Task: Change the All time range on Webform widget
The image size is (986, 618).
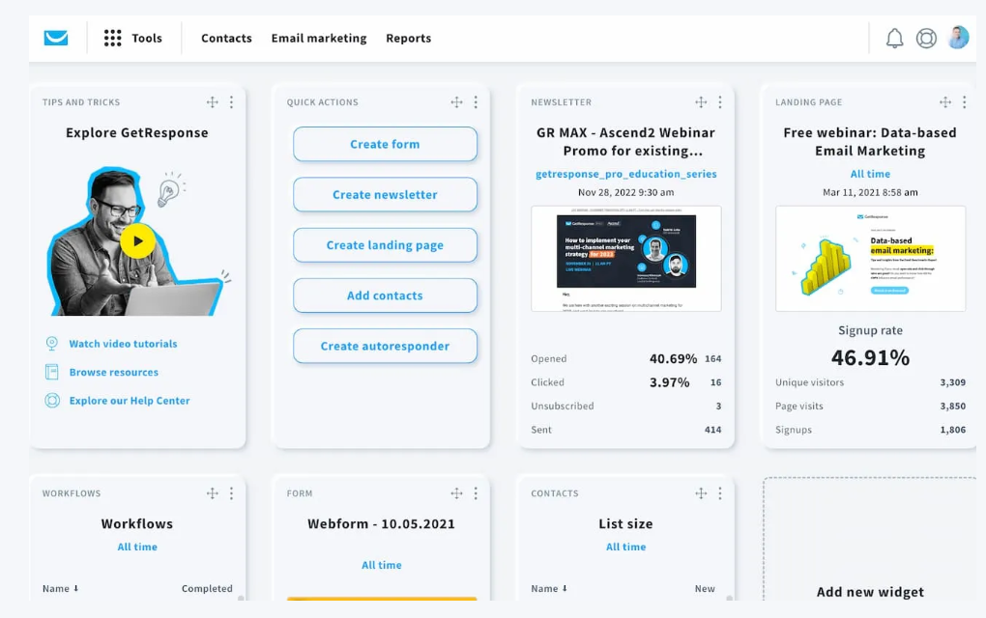Action: pos(382,565)
